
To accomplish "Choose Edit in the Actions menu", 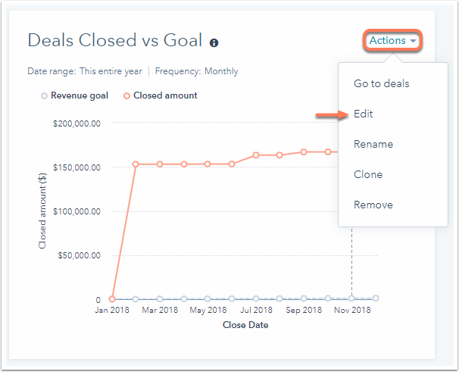I will point(364,114).
